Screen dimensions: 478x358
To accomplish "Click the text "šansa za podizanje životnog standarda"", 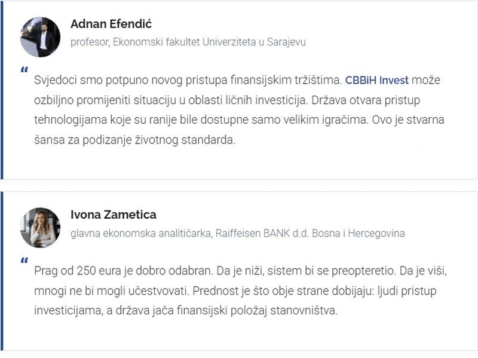I will (135, 140).
